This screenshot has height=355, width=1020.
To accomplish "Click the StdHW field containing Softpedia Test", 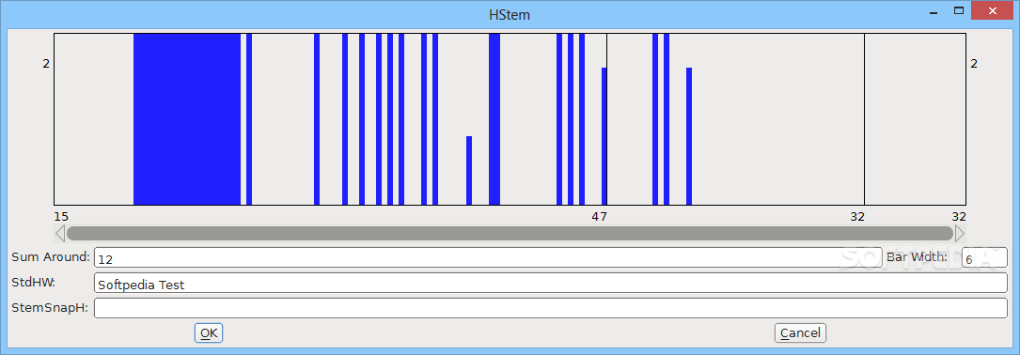I will pos(551,283).
